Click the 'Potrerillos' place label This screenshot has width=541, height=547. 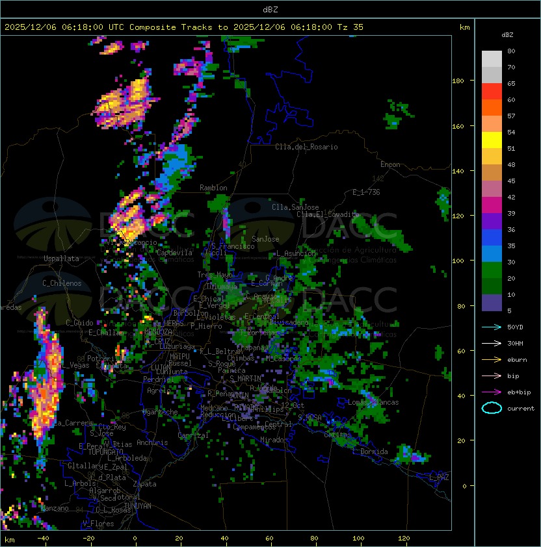click(x=109, y=359)
